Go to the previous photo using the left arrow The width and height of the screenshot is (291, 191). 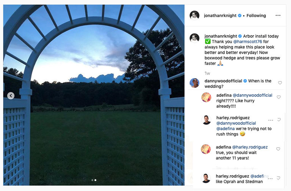(x=11, y=96)
